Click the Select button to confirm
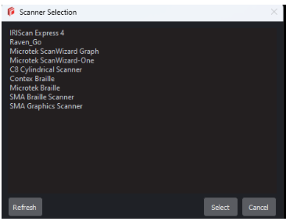 click(220, 207)
